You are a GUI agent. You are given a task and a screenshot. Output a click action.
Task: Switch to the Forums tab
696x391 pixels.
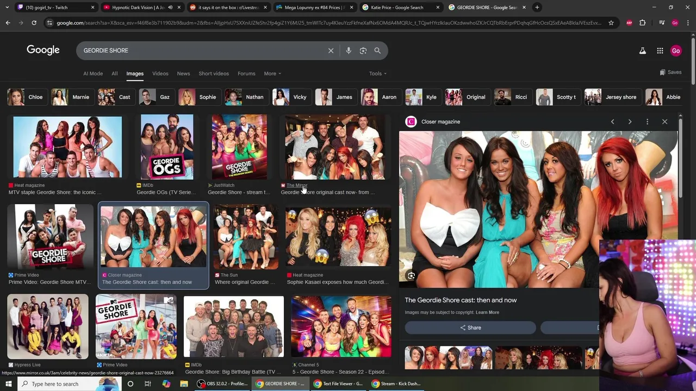click(246, 73)
